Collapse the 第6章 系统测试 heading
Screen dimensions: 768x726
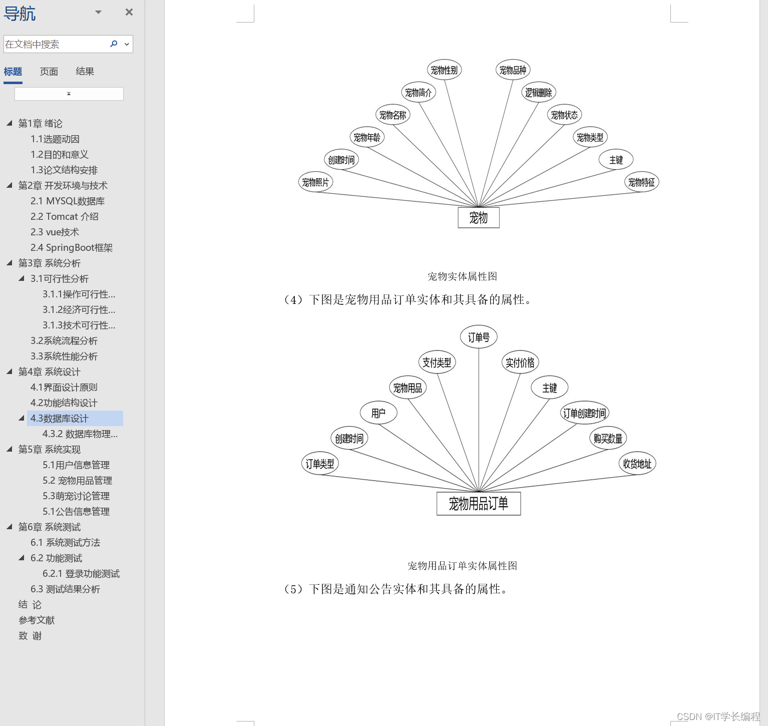click(x=9, y=527)
